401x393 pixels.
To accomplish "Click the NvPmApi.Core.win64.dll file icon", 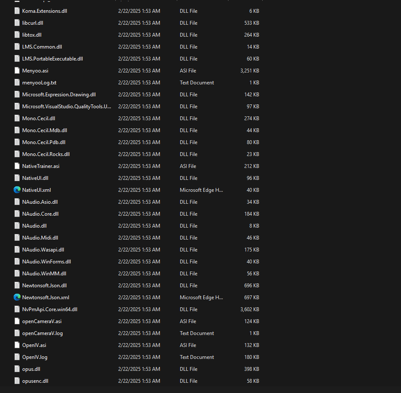I will (x=17, y=309).
